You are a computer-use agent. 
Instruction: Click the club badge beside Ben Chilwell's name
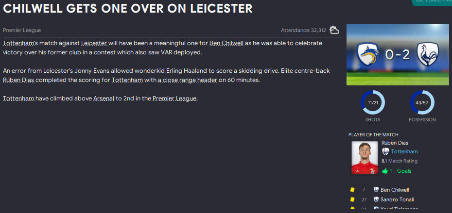(x=376, y=190)
